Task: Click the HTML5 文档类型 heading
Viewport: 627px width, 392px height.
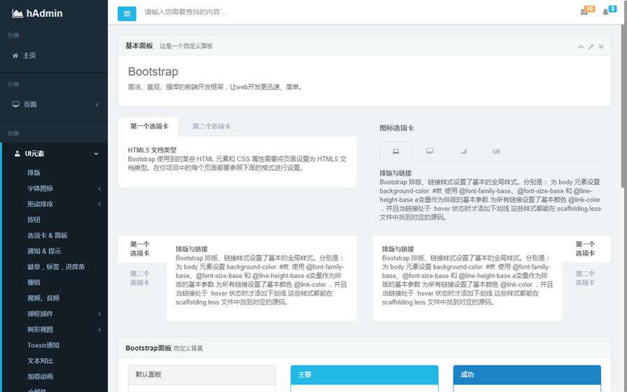Action: [152, 150]
